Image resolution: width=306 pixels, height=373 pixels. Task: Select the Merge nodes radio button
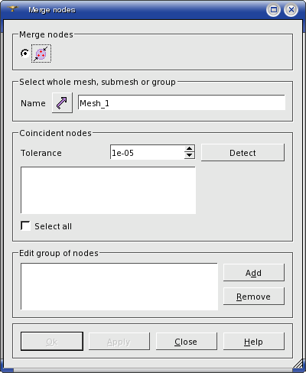[x=24, y=54]
